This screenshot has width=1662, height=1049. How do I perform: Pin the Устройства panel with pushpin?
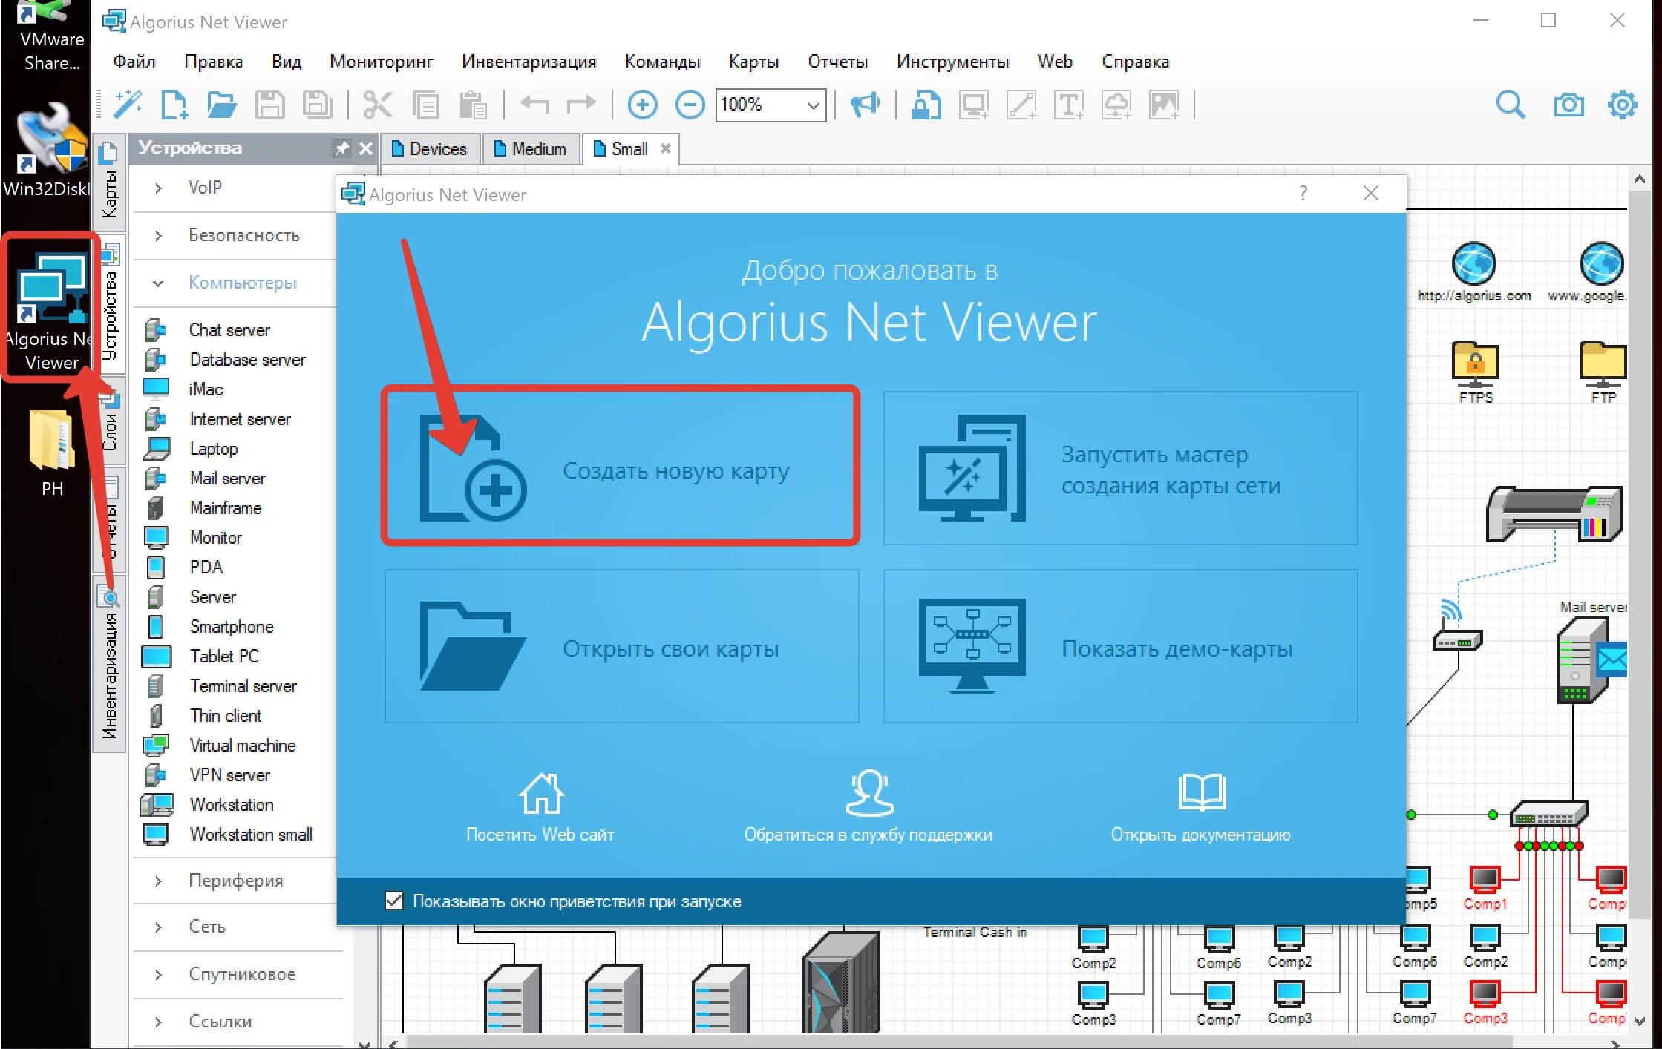tap(341, 148)
